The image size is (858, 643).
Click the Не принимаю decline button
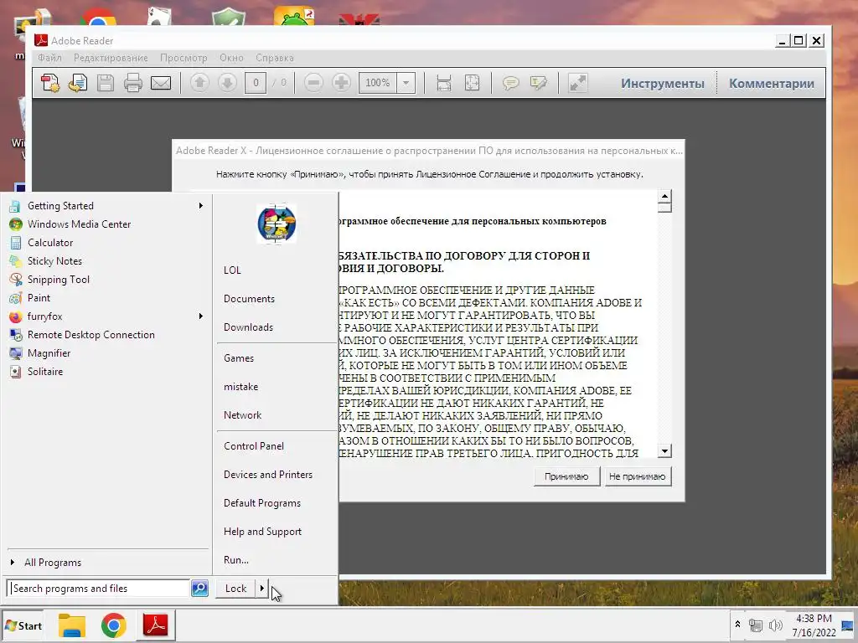638,476
